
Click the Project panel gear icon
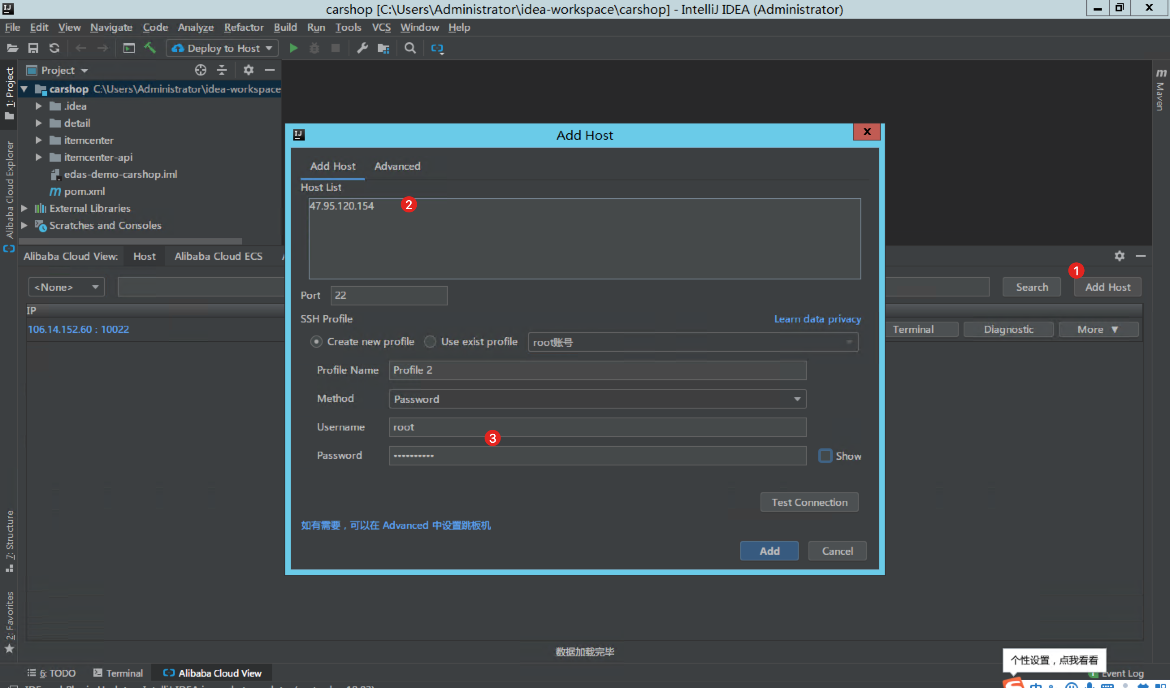click(248, 70)
